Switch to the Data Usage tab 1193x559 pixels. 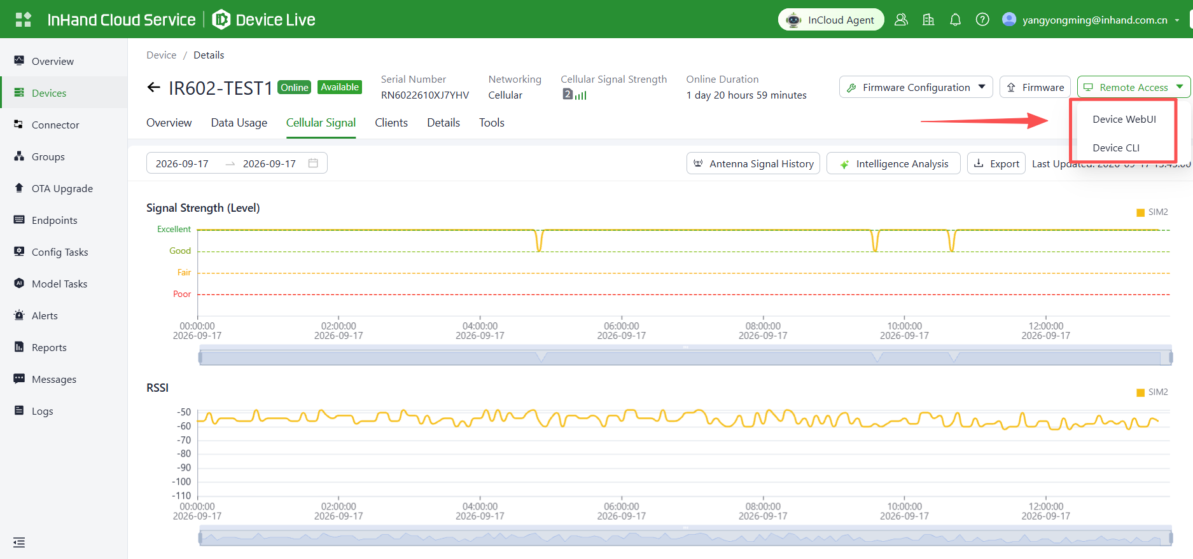[239, 123]
